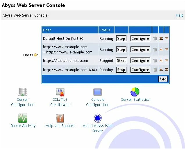Click the 'Abyss Web Server Console' breadcrumb text
Screen dimensions: 186x149
25,15
